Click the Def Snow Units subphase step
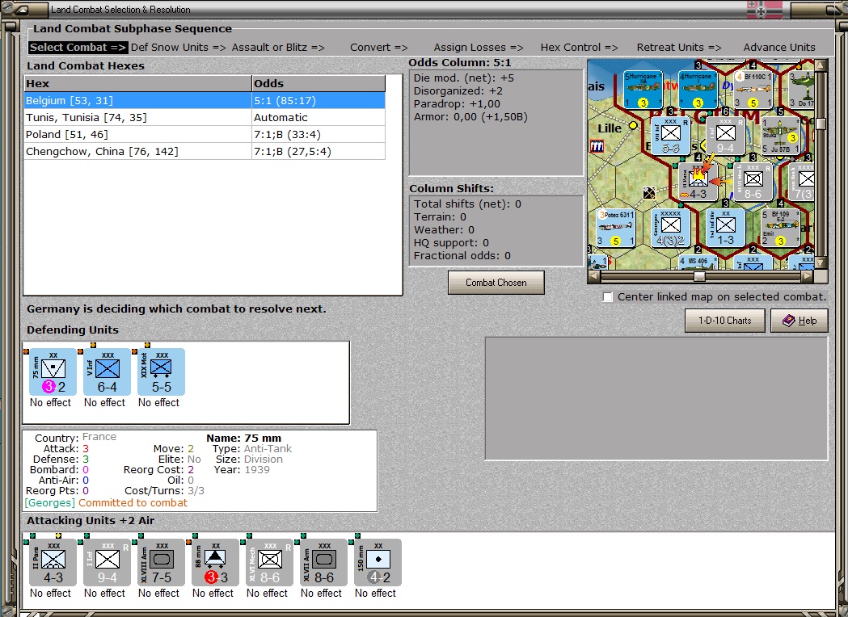848x617 pixels. pos(179,48)
